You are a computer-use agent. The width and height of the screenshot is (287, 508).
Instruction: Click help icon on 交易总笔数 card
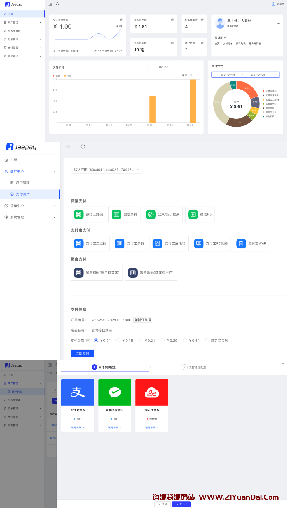(172, 43)
